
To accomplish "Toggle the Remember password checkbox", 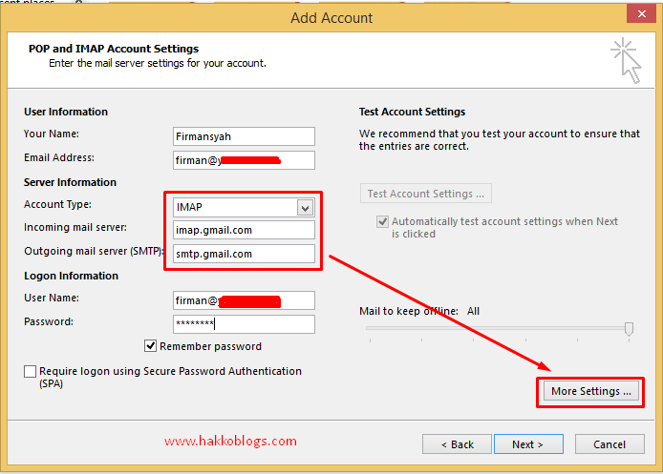I will coord(151,346).
